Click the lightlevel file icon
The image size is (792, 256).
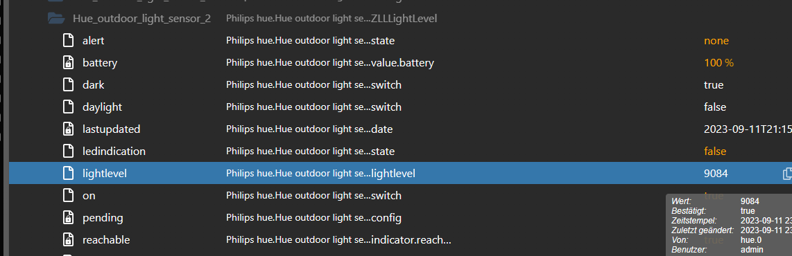click(x=68, y=174)
